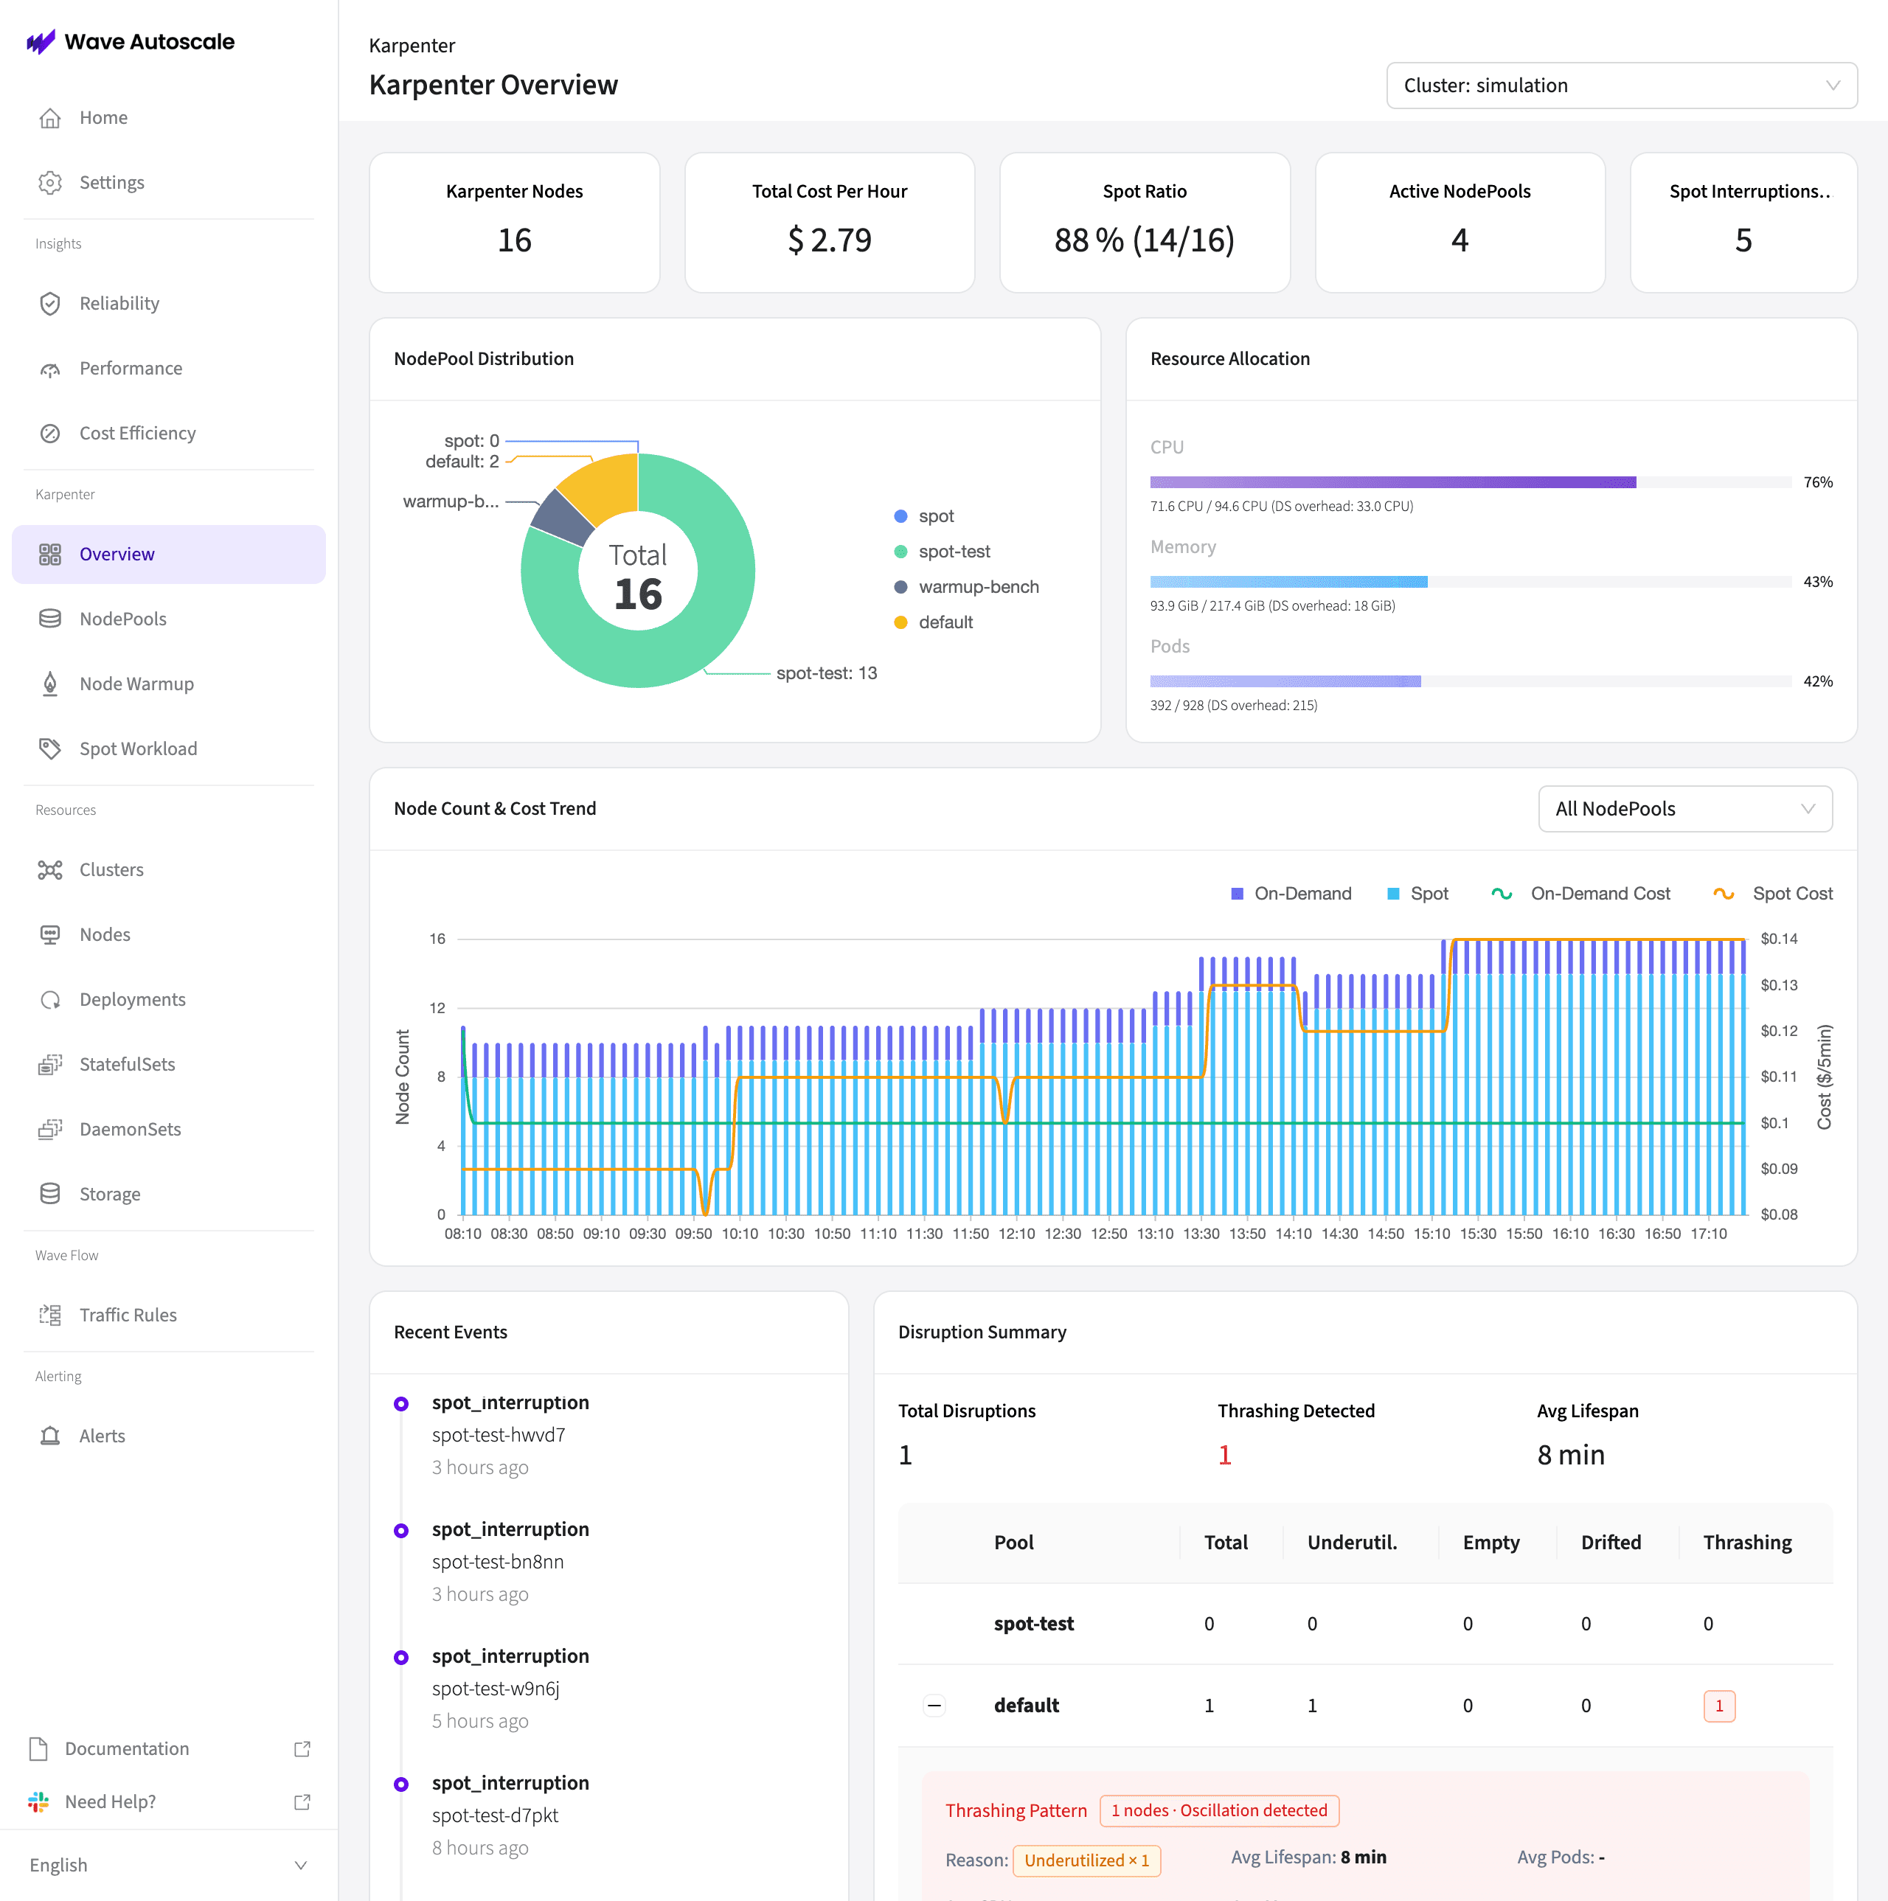
Task: Click the Cost Efficiency icon
Action: [x=50, y=434]
